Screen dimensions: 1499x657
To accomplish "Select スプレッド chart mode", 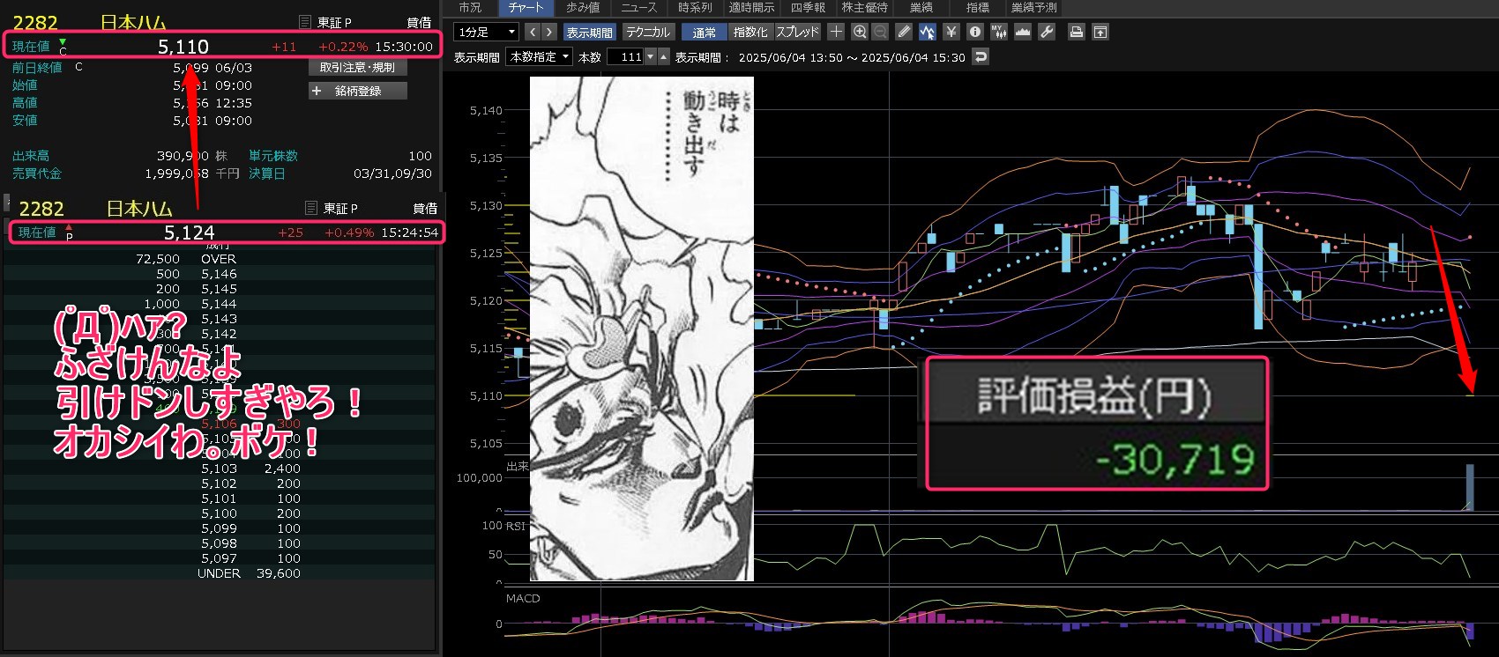I will [797, 32].
